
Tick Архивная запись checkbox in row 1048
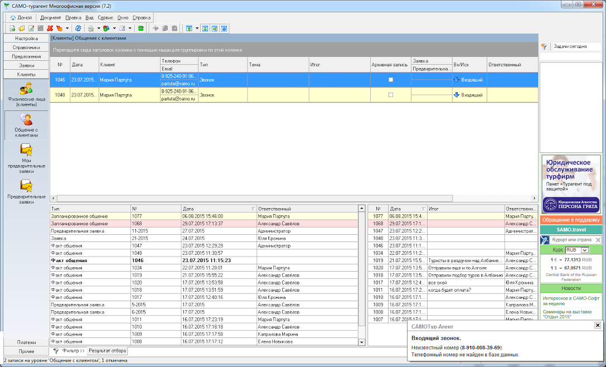click(x=391, y=95)
